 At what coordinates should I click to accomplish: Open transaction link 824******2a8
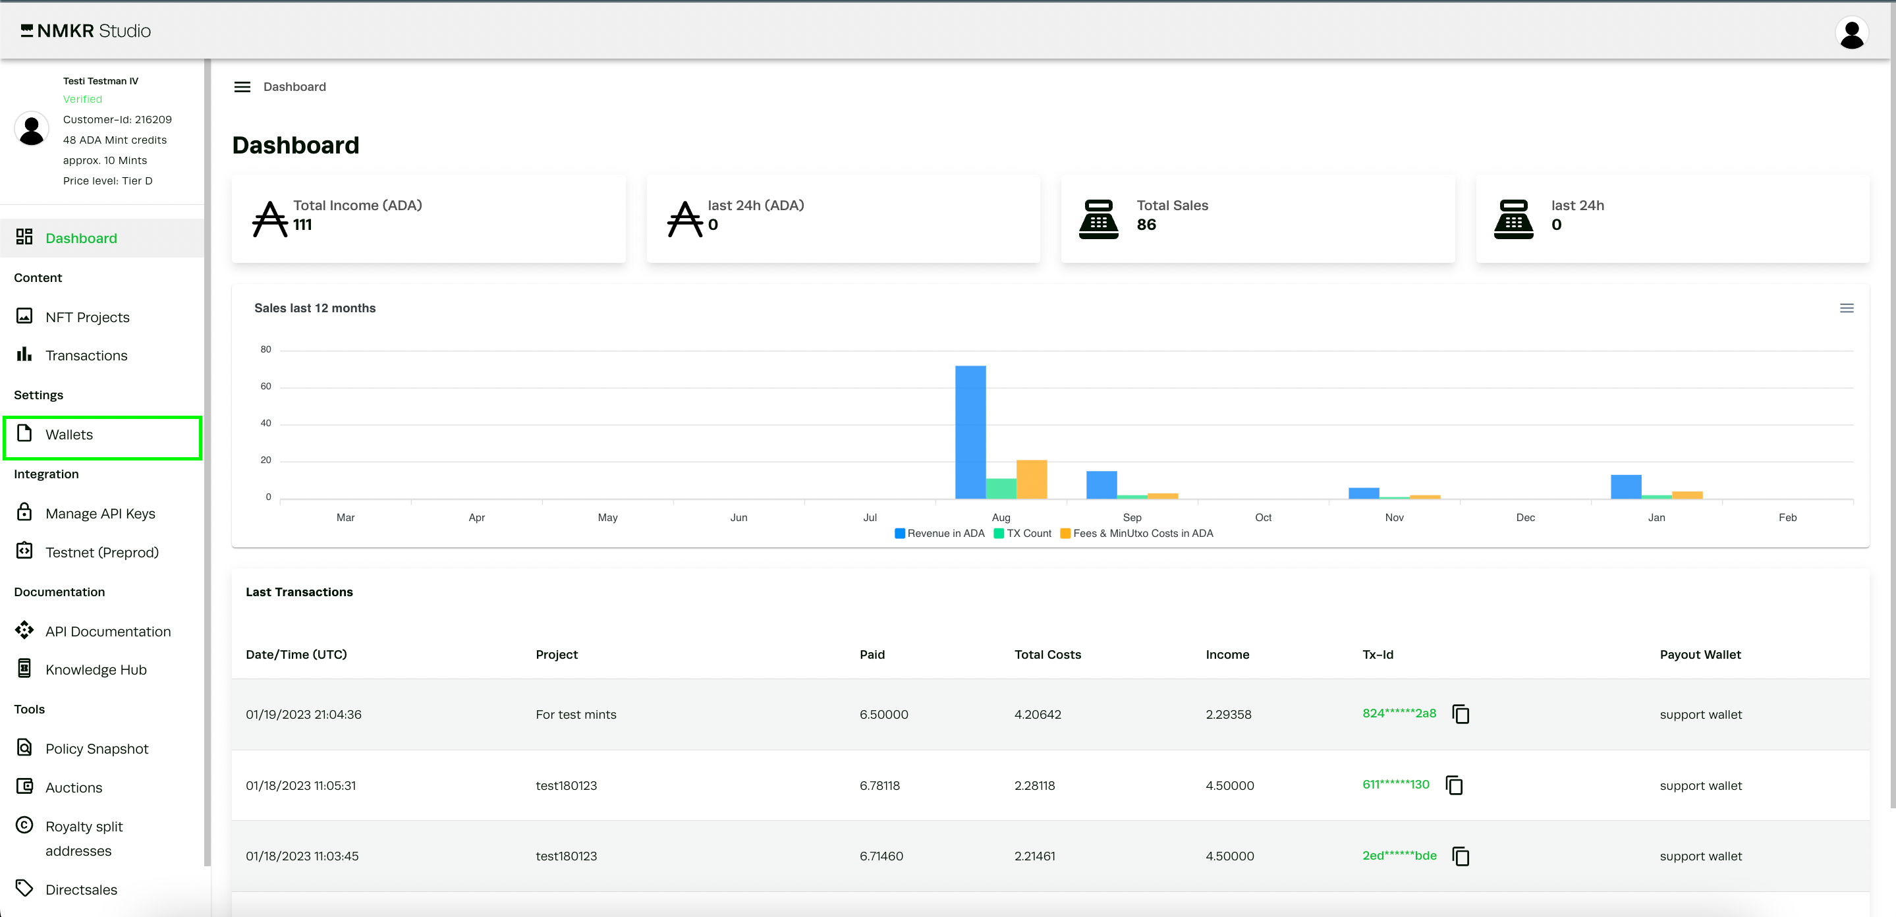click(x=1399, y=713)
